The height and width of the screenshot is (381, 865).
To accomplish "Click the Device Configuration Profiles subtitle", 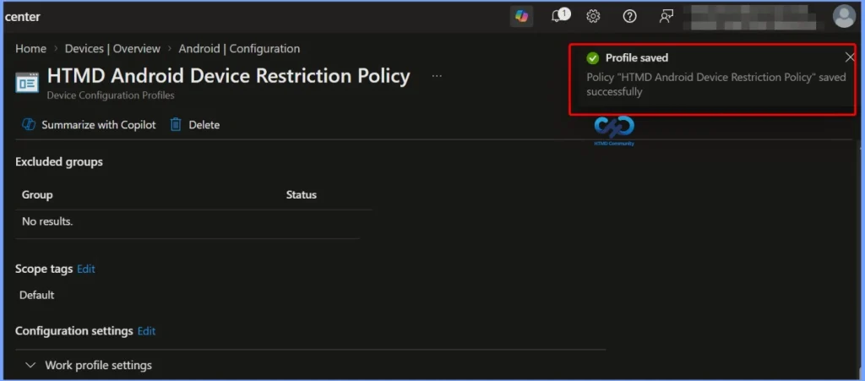I will (x=111, y=95).
